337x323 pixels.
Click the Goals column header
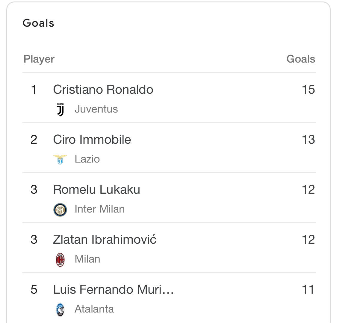point(300,59)
